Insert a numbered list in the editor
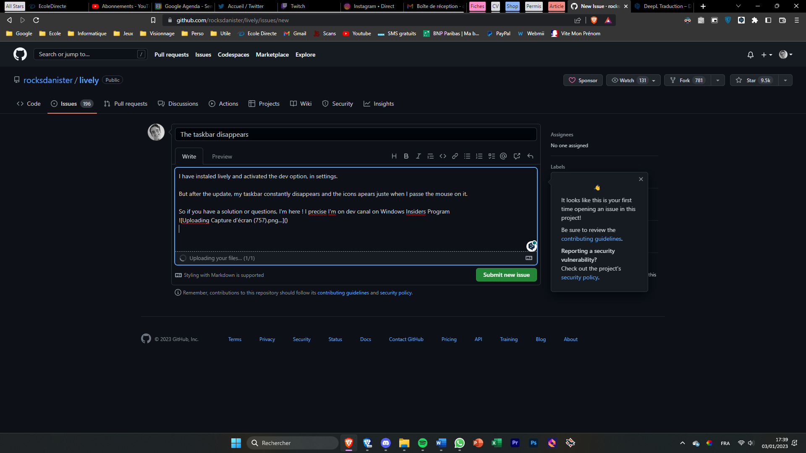Screen dimensions: 806x453 tap(479, 156)
